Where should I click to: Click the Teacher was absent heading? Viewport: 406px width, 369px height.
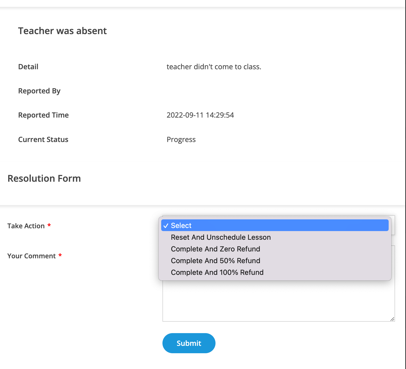tap(62, 31)
